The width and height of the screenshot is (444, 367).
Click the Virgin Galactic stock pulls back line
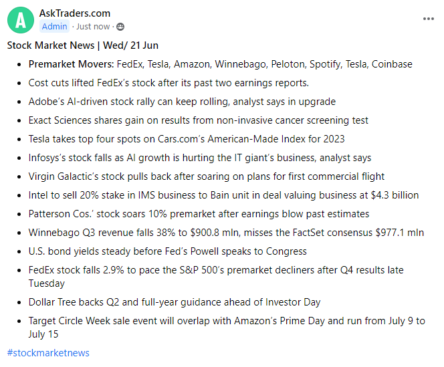[206, 176]
